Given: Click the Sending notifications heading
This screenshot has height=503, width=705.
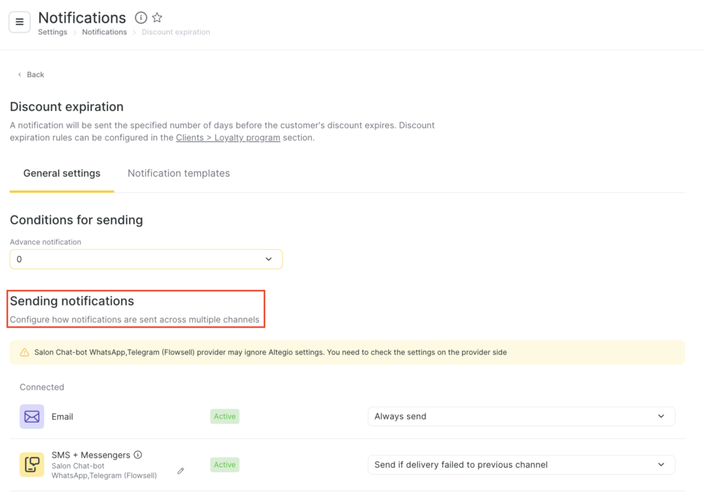Looking at the screenshot, I should (72, 301).
